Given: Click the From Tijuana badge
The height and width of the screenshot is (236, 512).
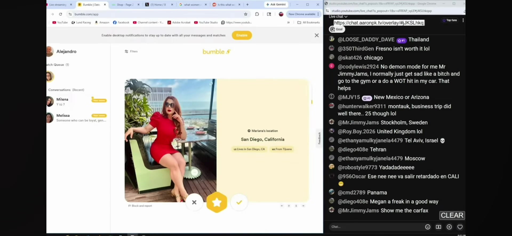Looking at the screenshot, I should (x=282, y=149).
